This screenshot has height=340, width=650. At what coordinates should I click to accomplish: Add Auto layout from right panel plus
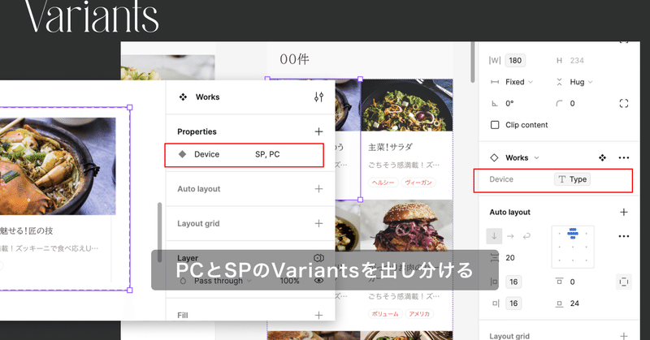[623, 212]
